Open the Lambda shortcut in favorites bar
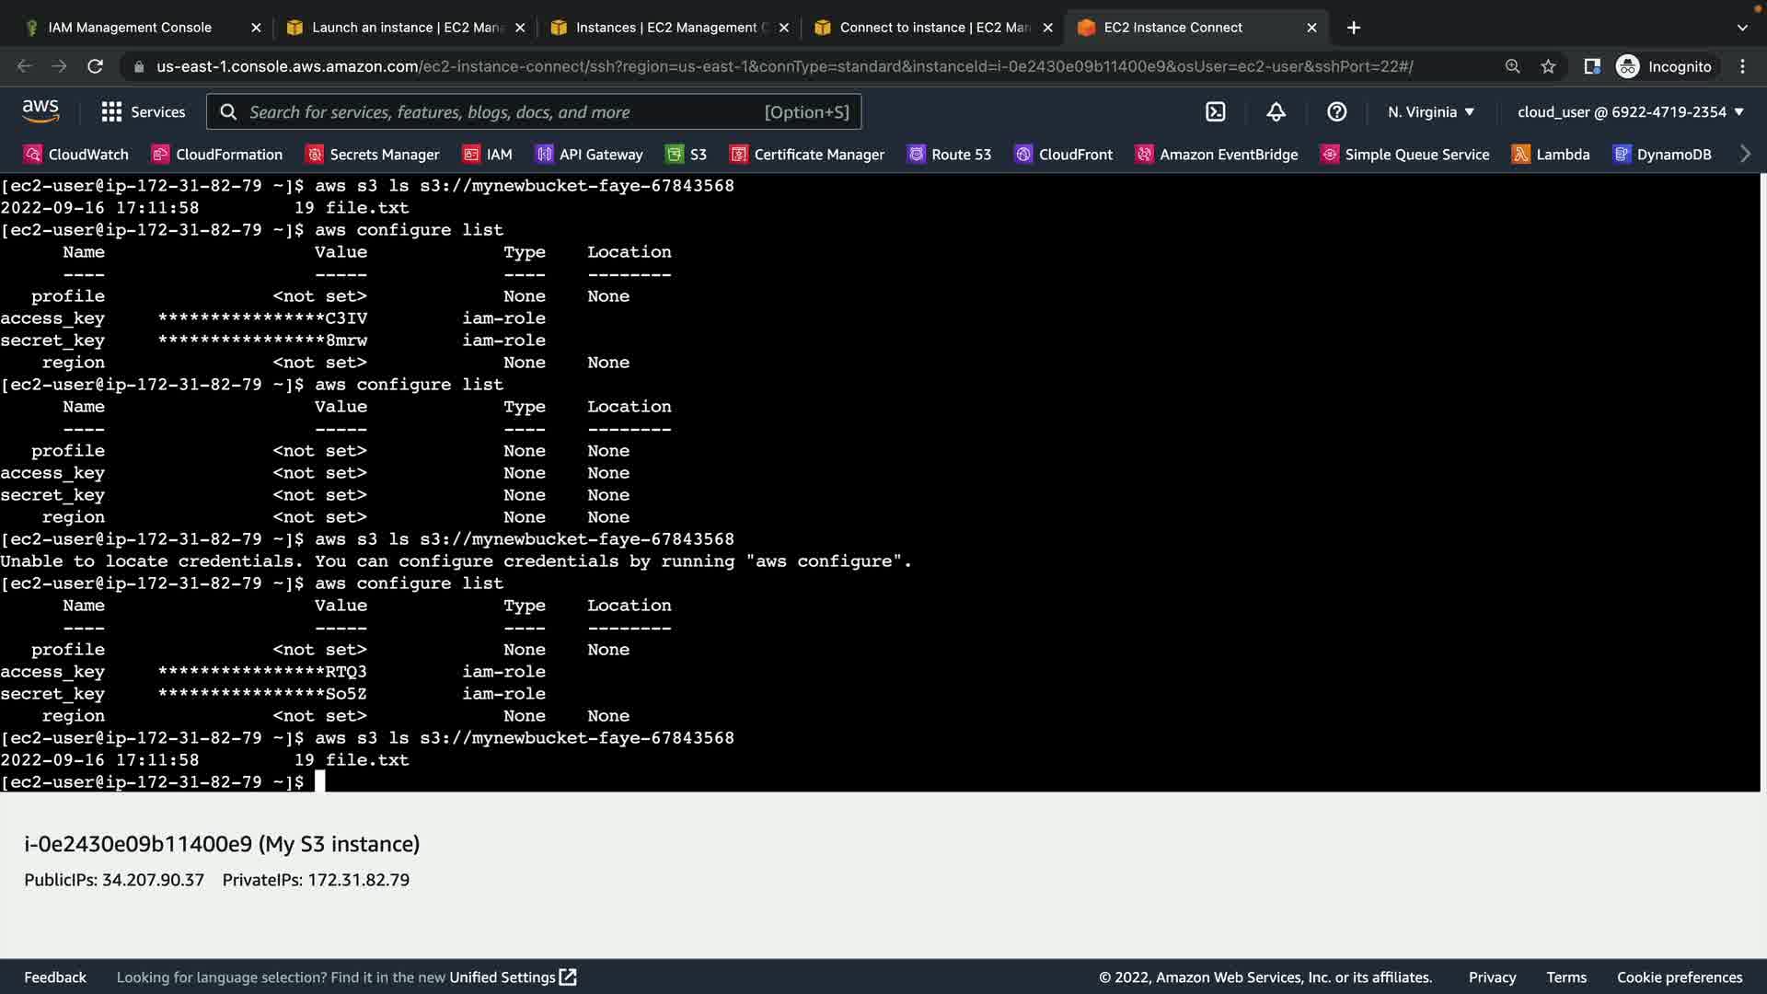The height and width of the screenshot is (994, 1767). 1552,154
